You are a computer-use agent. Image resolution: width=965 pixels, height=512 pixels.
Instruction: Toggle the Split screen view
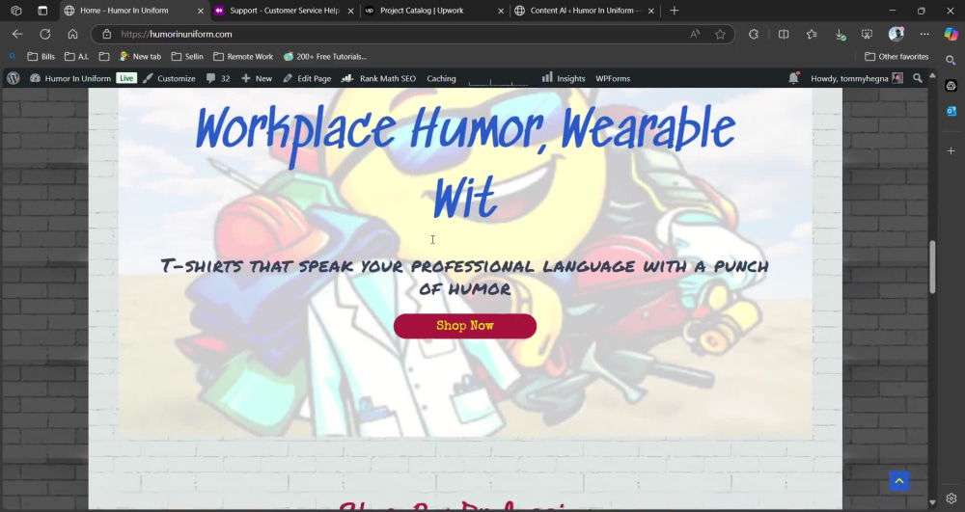coord(784,34)
